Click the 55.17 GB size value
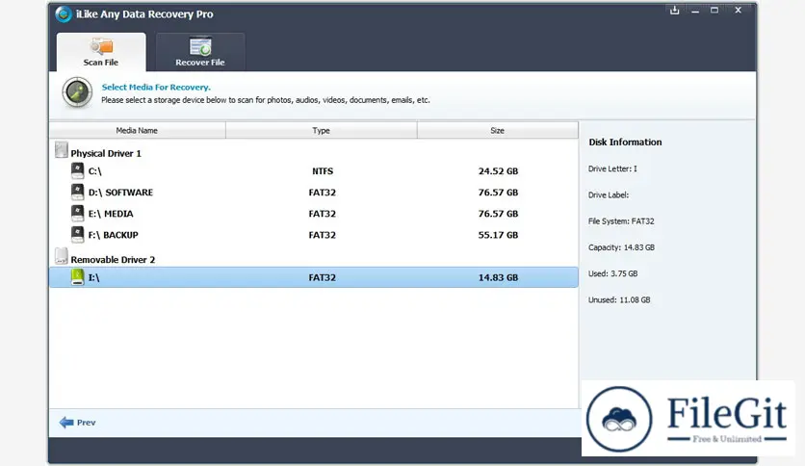This screenshot has height=466, width=805. (498, 235)
